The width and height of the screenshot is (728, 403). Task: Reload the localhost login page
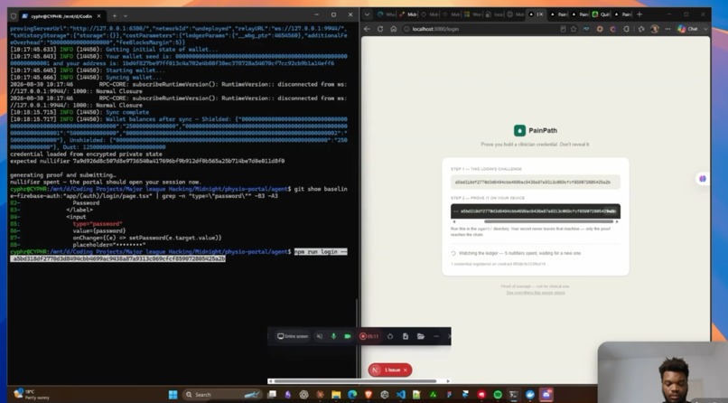pos(380,29)
